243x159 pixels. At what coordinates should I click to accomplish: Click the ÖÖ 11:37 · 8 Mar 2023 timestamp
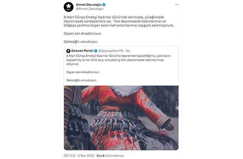79,155
